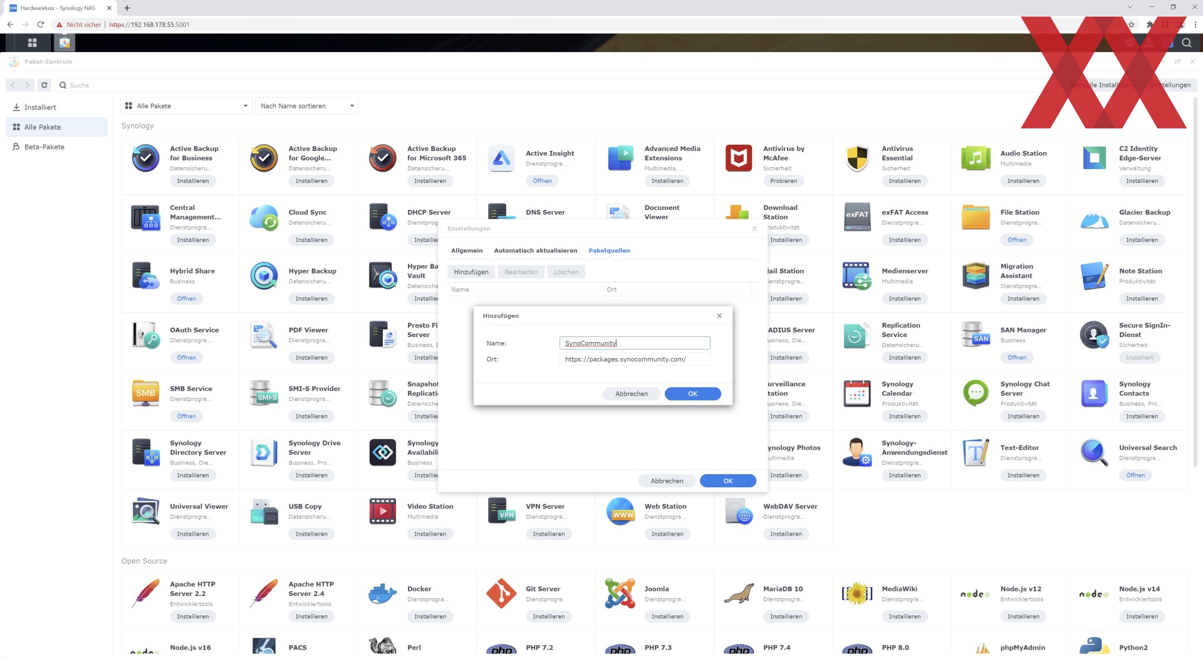Click Installieren for Docker
Image resolution: width=1203 pixels, height=659 pixels.
point(430,616)
